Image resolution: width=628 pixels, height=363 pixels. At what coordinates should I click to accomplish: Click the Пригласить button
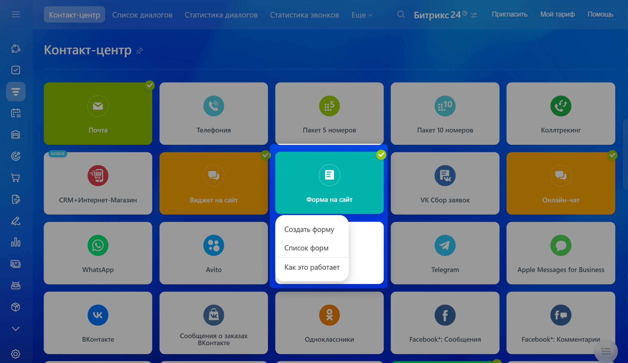click(509, 14)
